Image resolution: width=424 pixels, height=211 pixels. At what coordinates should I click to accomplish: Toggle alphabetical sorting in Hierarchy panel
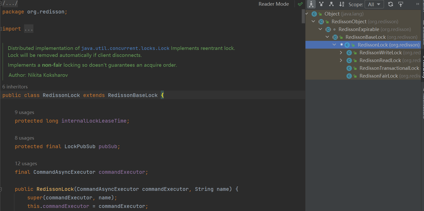click(x=342, y=4)
